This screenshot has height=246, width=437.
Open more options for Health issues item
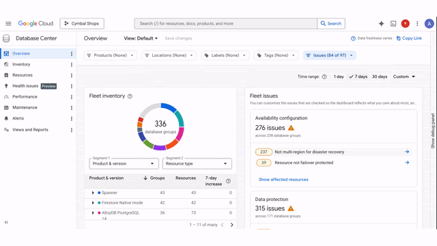tap(71, 86)
